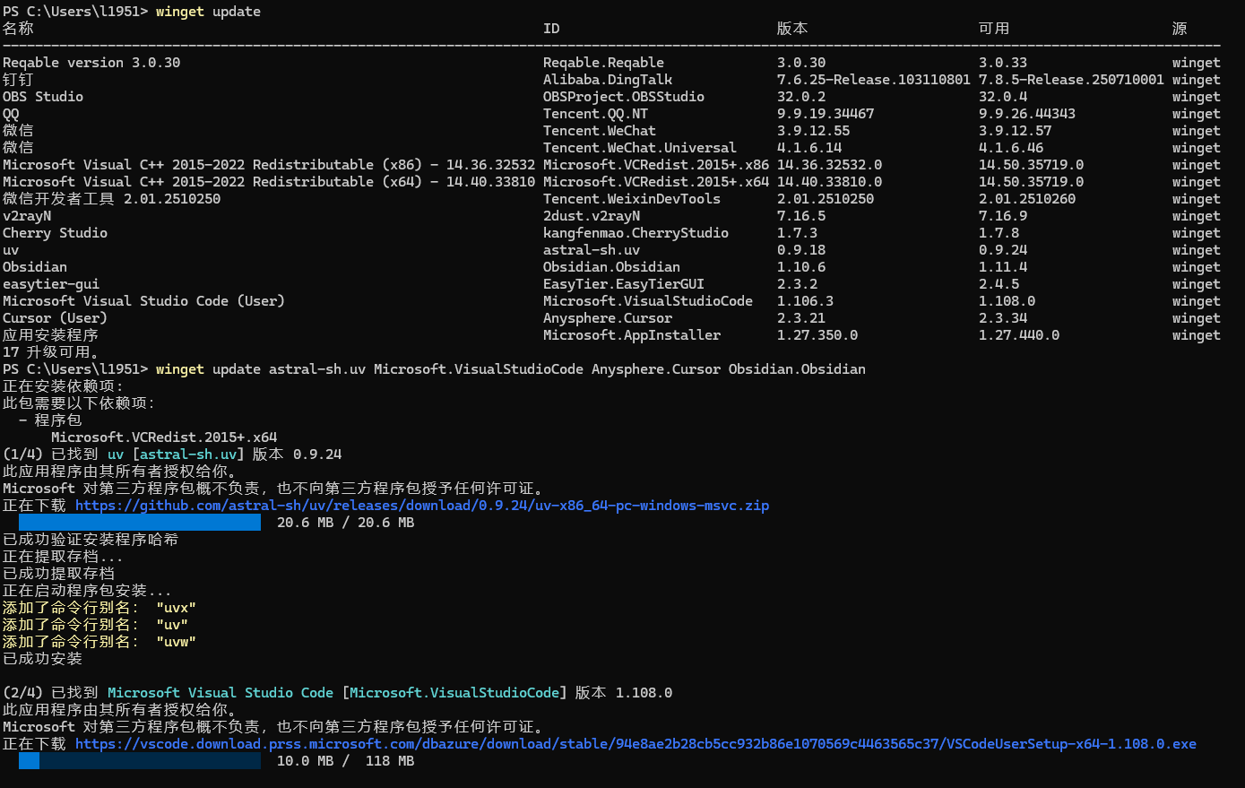Screen dimensions: 1245x788
Task: Click the '已成功安装' success message
Action: pos(42,659)
